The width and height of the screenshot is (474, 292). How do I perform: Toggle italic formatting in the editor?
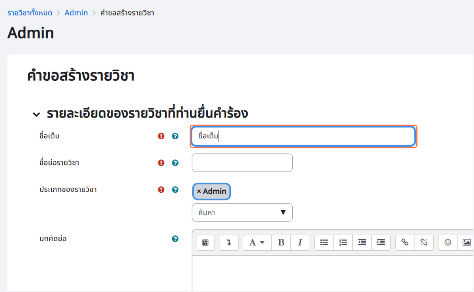(x=300, y=243)
